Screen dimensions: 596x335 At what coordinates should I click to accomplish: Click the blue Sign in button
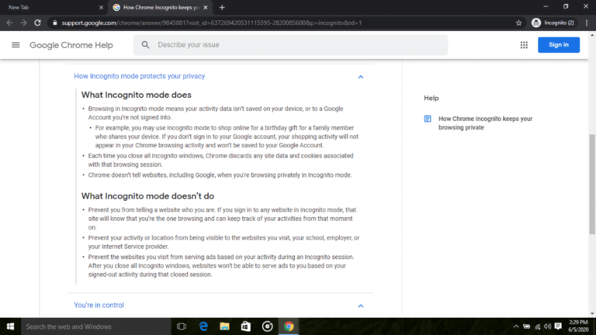tap(558, 45)
